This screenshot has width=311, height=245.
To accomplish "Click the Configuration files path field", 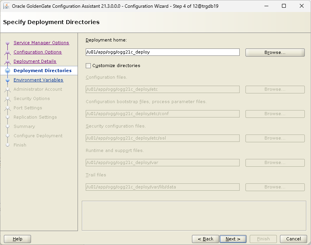I will pyautogui.click(x=162, y=90).
